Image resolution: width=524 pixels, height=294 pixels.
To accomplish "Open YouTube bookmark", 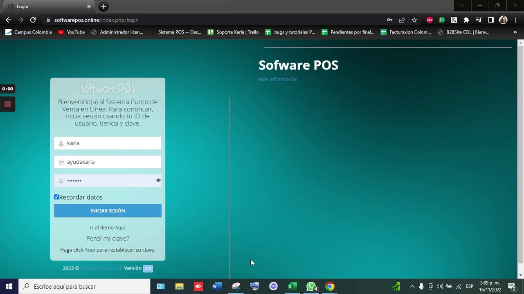I will [x=71, y=32].
